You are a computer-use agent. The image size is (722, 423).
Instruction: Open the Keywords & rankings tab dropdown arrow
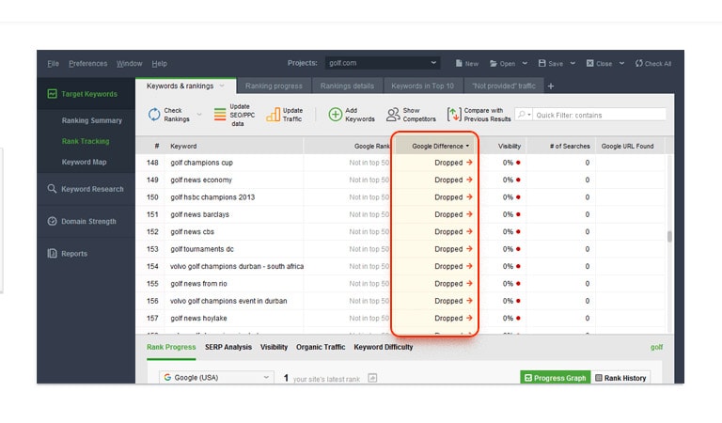click(x=222, y=86)
